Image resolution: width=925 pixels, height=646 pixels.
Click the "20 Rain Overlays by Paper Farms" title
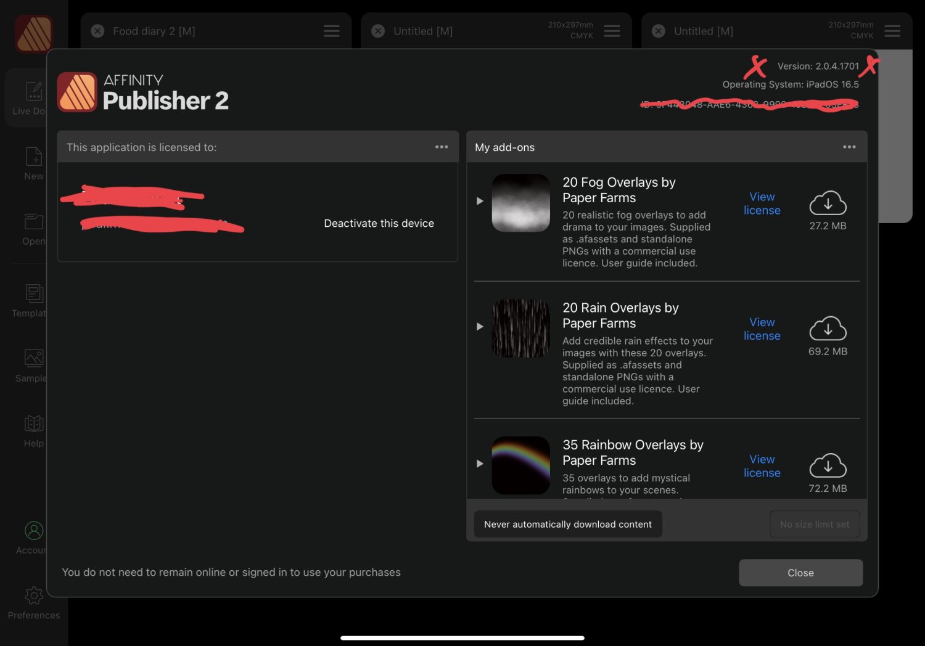(620, 316)
